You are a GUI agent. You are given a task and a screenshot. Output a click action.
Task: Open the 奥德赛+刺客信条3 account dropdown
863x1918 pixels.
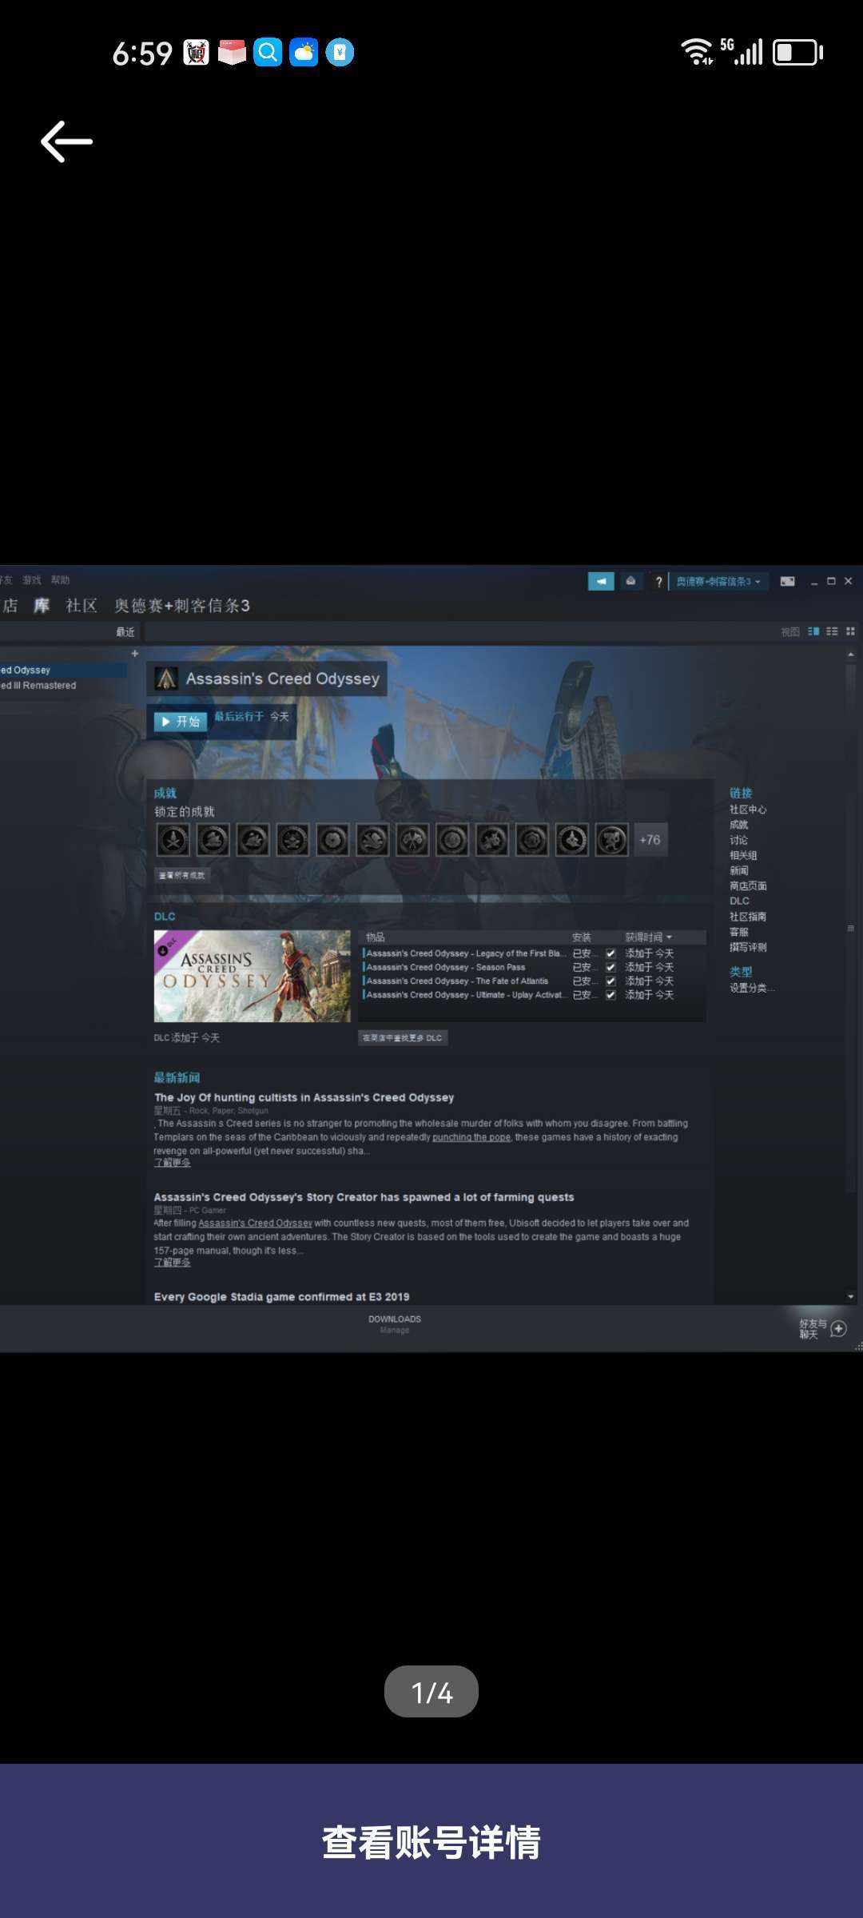coord(718,582)
